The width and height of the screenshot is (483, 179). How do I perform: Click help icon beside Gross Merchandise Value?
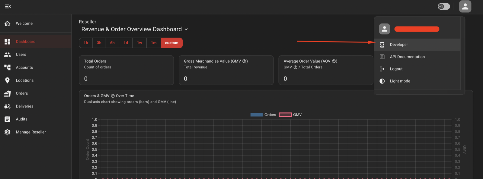(245, 61)
